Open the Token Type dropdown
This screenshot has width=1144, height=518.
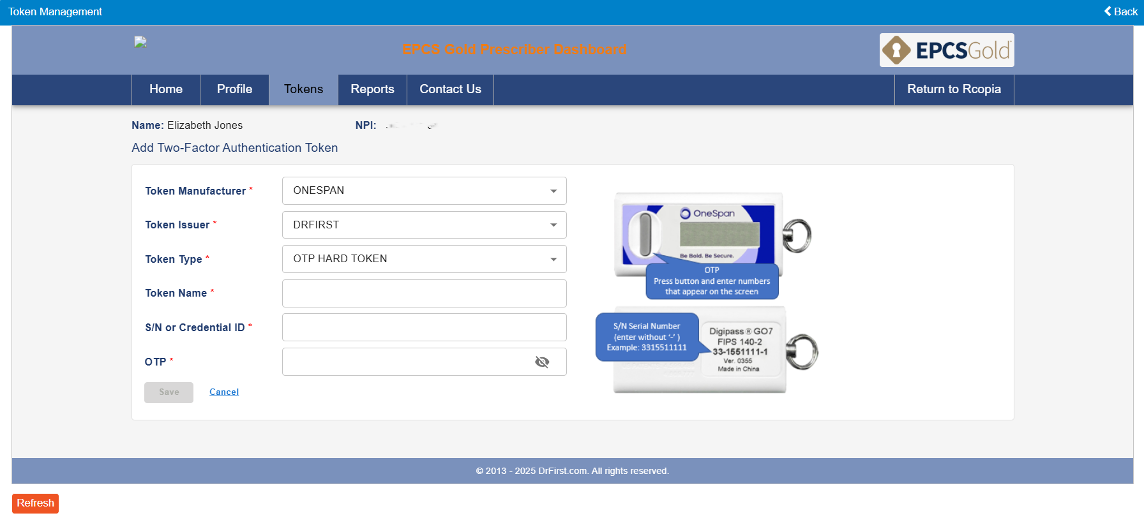[424, 259]
